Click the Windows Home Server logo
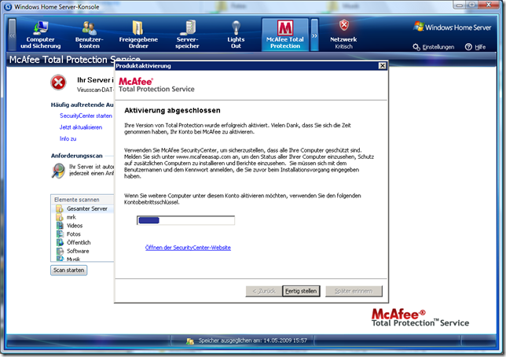Image resolution: width=506 pixels, height=357 pixels. click(452, 28)
